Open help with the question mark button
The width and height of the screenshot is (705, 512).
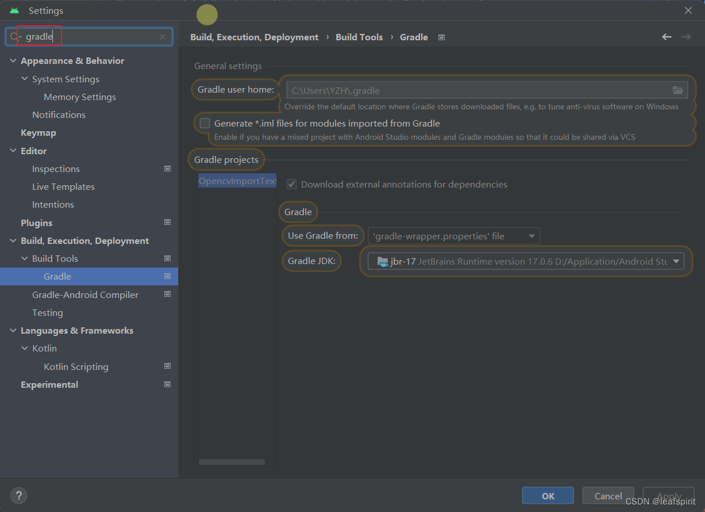click(x=18, y=495)
